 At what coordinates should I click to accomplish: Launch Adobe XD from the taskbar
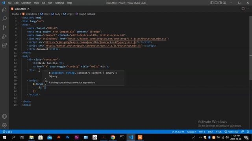77,137
